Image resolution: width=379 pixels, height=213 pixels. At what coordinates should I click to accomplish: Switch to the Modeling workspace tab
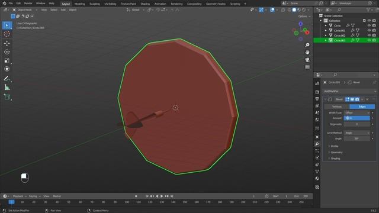point(79,4)
